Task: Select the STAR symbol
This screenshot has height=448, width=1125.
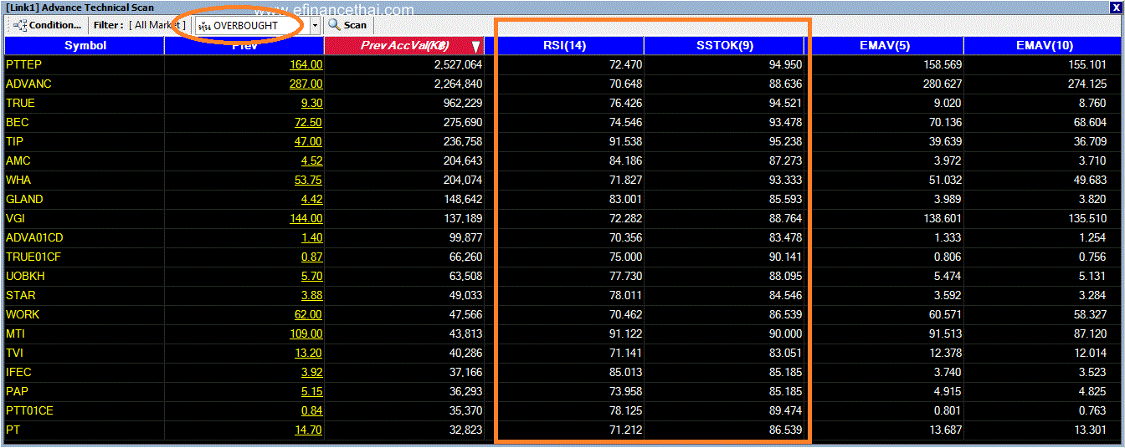Action: (x=20, y=295)
